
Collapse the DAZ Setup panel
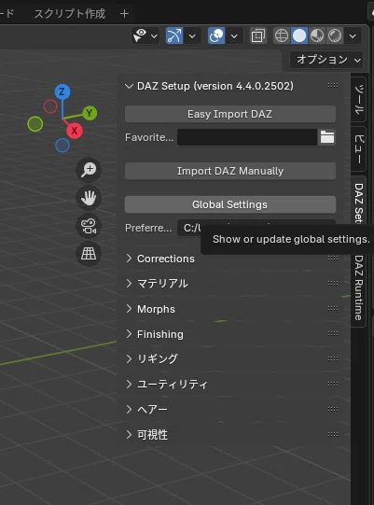tap(129, 86)
